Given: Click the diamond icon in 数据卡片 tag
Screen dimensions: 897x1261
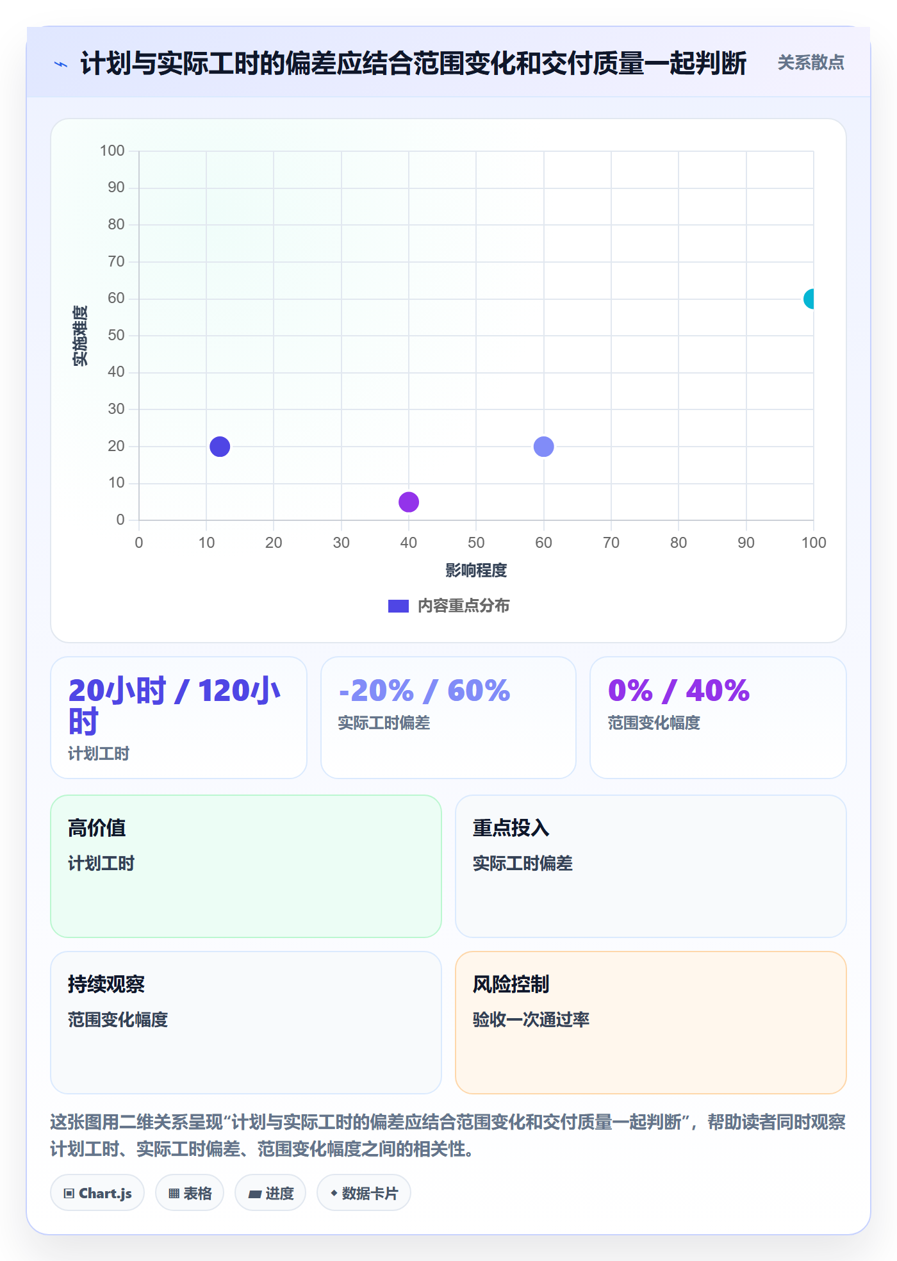Looking at the screenshot, I should coord(334,1193).
